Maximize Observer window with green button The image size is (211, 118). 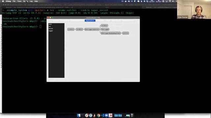[52, 17]
